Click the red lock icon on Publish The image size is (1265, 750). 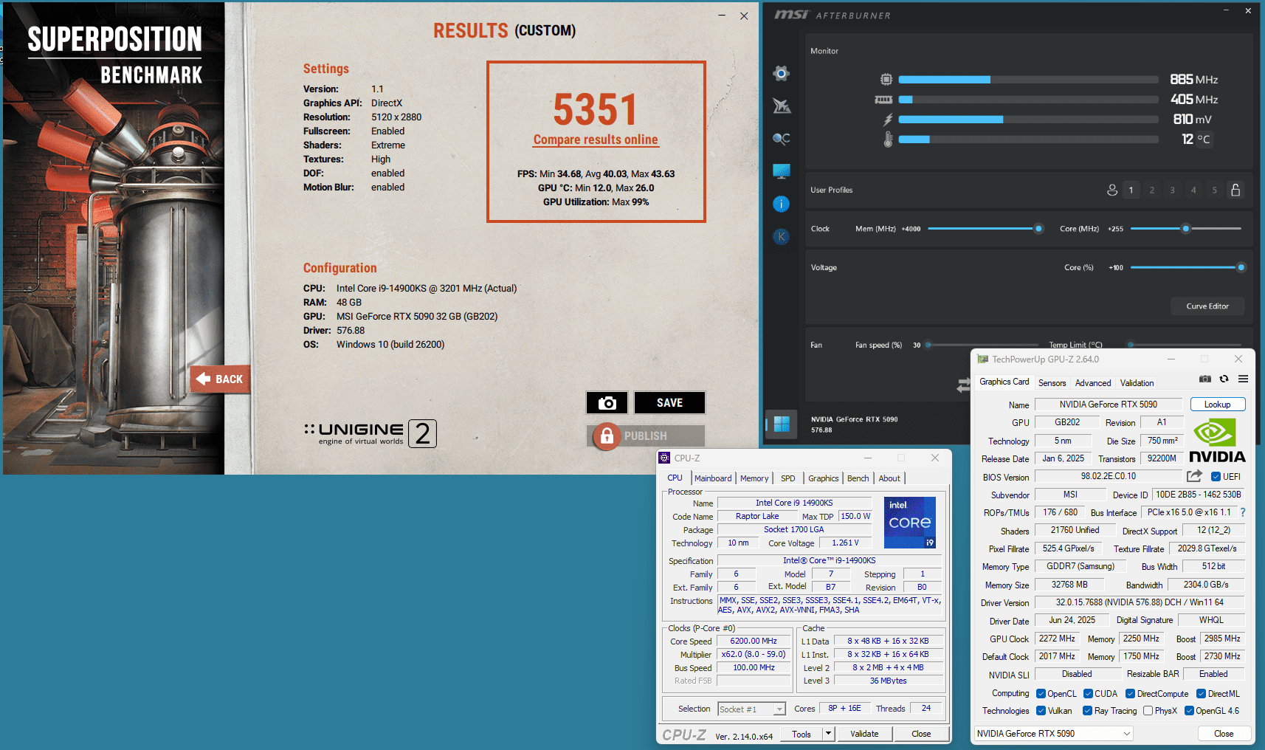coord(607,436)
